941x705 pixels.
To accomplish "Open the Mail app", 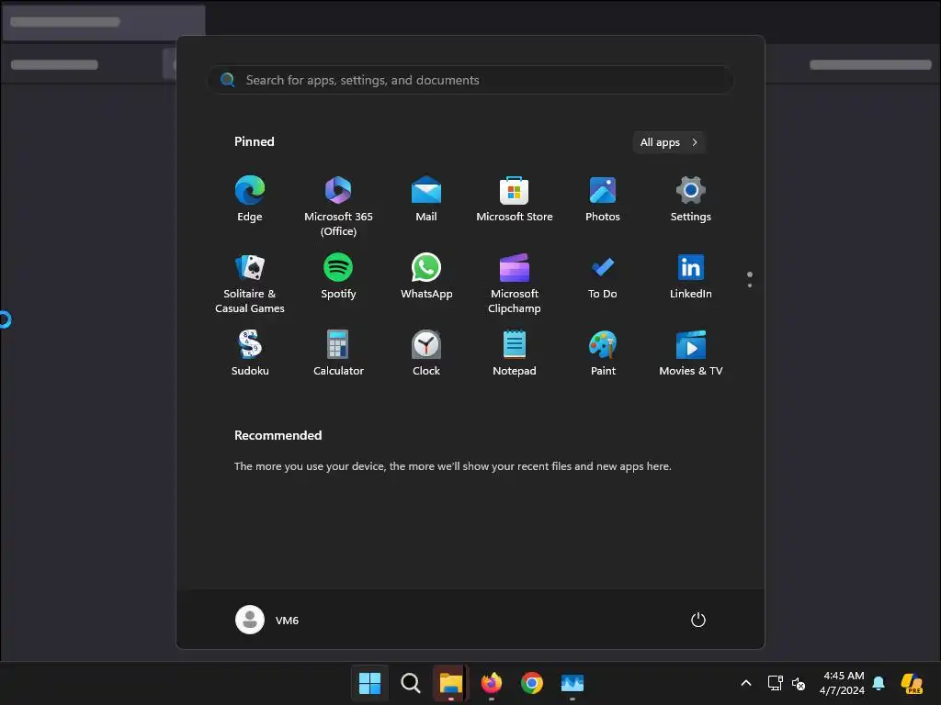I will tap(426, 199).
